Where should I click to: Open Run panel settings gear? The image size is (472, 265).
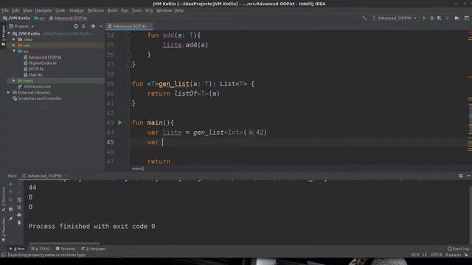[x=460, y=176]
